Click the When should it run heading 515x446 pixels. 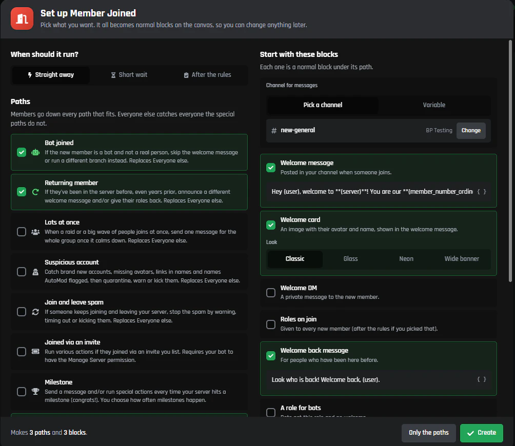point(44,54)
